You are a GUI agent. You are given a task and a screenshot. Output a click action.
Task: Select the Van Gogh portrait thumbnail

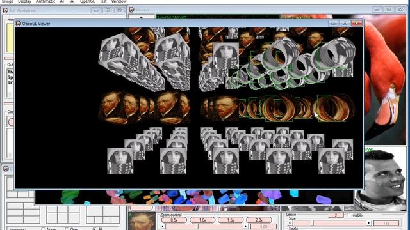point(142,221)
